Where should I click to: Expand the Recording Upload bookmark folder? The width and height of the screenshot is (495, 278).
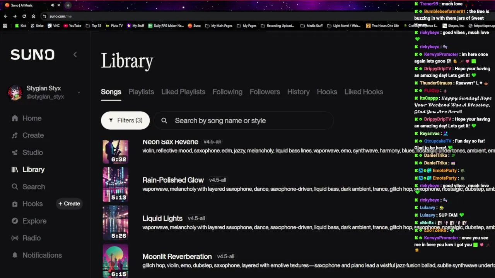(277, 26)
